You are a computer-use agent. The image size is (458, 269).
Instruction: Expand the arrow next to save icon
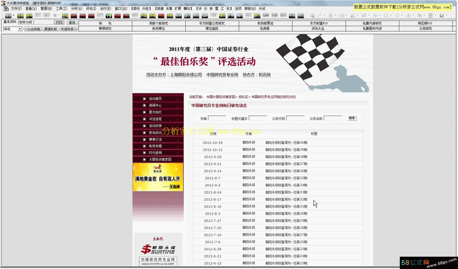(447, 15)
